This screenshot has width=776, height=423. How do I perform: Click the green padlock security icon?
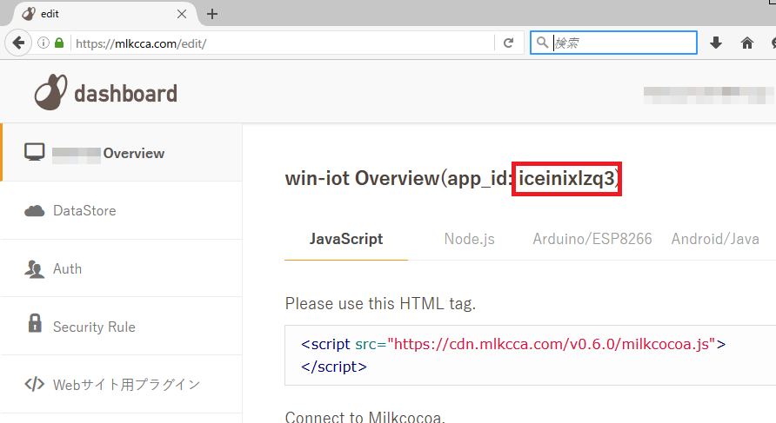tap(59, 43)
